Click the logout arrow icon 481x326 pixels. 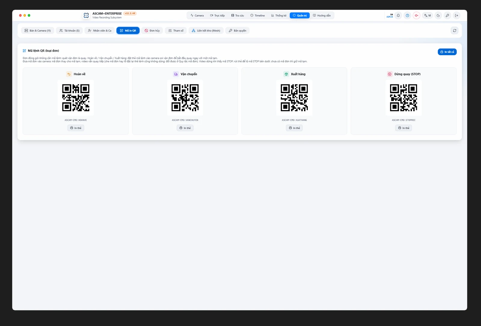456,16
